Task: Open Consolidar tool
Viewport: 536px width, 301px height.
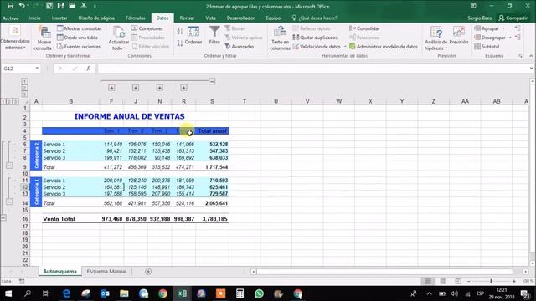Action: pyautogui.click(x=364, y=28)
